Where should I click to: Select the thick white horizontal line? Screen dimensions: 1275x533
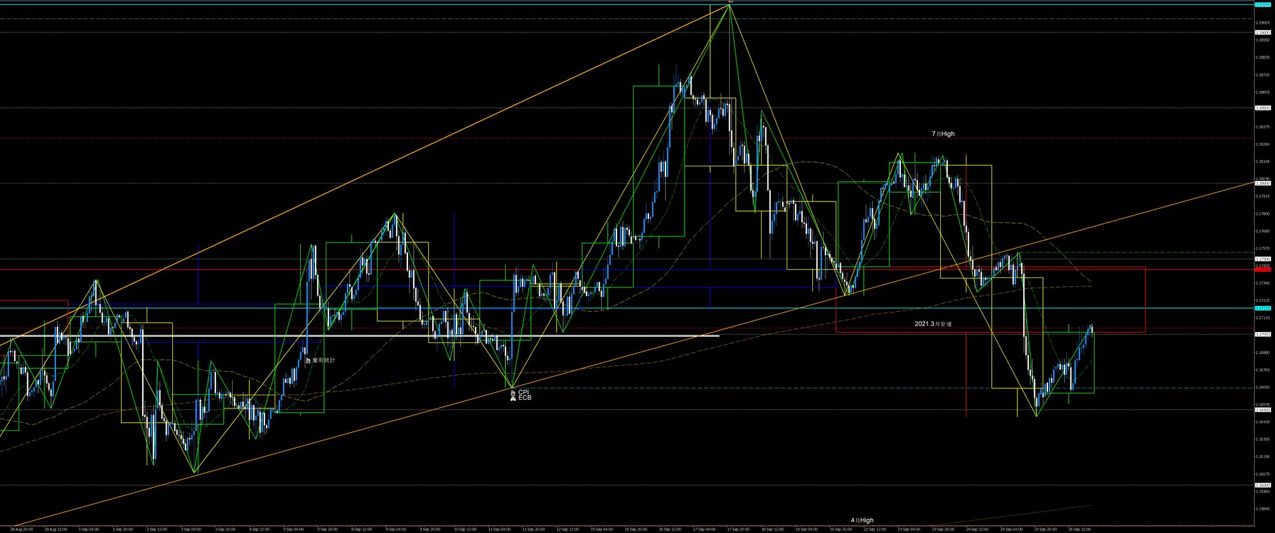[382, 335]
